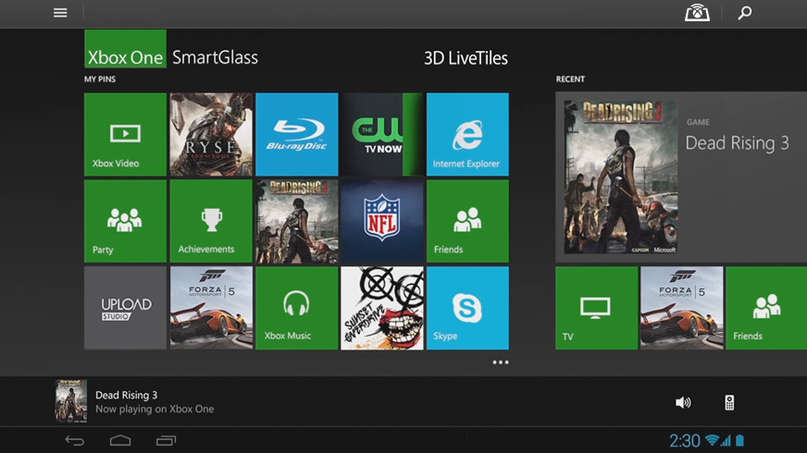Tap the Xbox console connection icon

(697, 13)
